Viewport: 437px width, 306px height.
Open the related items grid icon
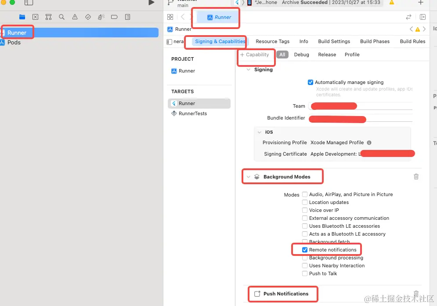click(x=170, y=17)
